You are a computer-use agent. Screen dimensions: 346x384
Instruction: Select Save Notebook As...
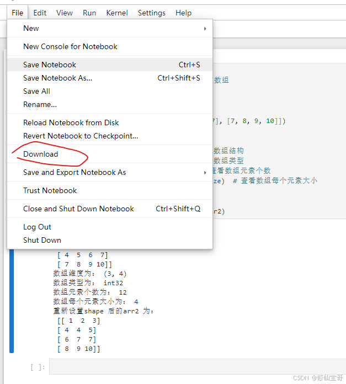[110, 78]
